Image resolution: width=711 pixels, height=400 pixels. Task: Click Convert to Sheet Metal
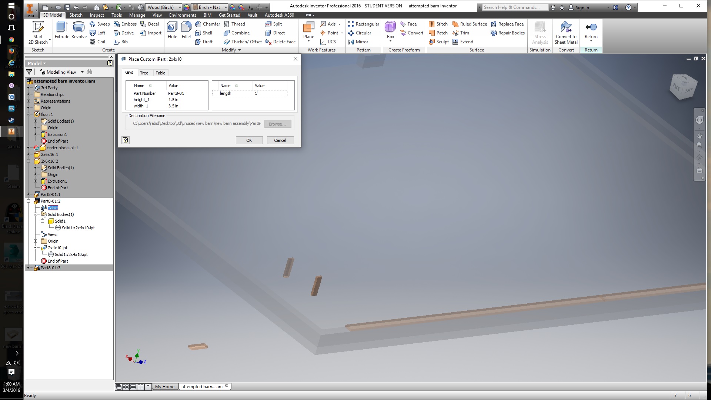(566, 31)
